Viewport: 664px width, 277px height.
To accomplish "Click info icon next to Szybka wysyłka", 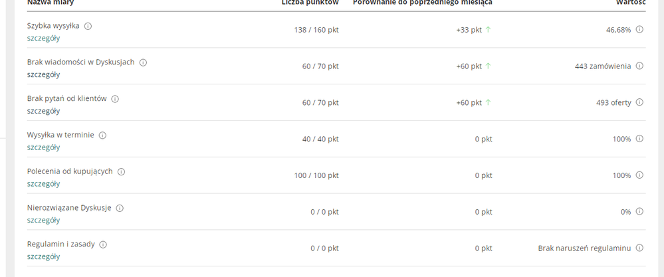I will 88,26.
